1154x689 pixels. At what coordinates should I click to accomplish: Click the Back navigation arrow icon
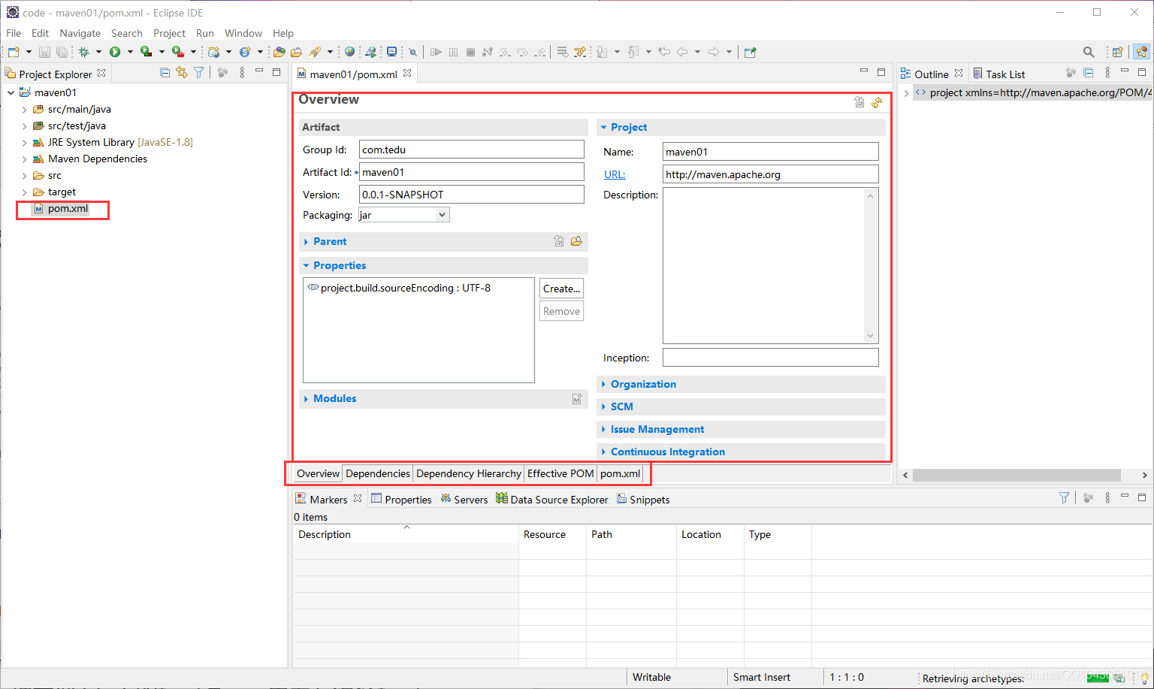coord(682,52)
